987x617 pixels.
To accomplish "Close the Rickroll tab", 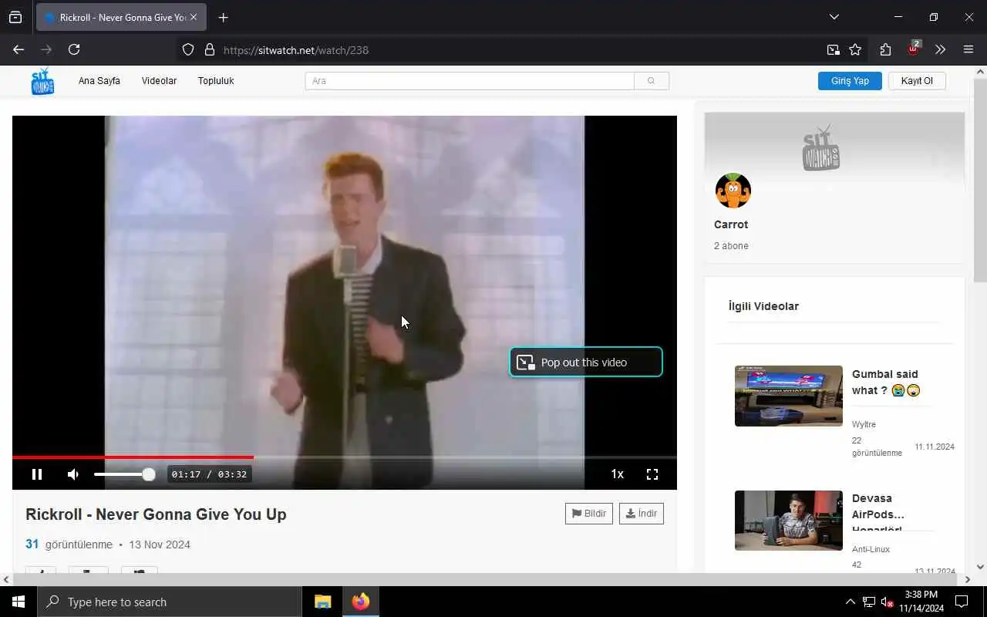I will pyautogui.click(x=194, y=17).
